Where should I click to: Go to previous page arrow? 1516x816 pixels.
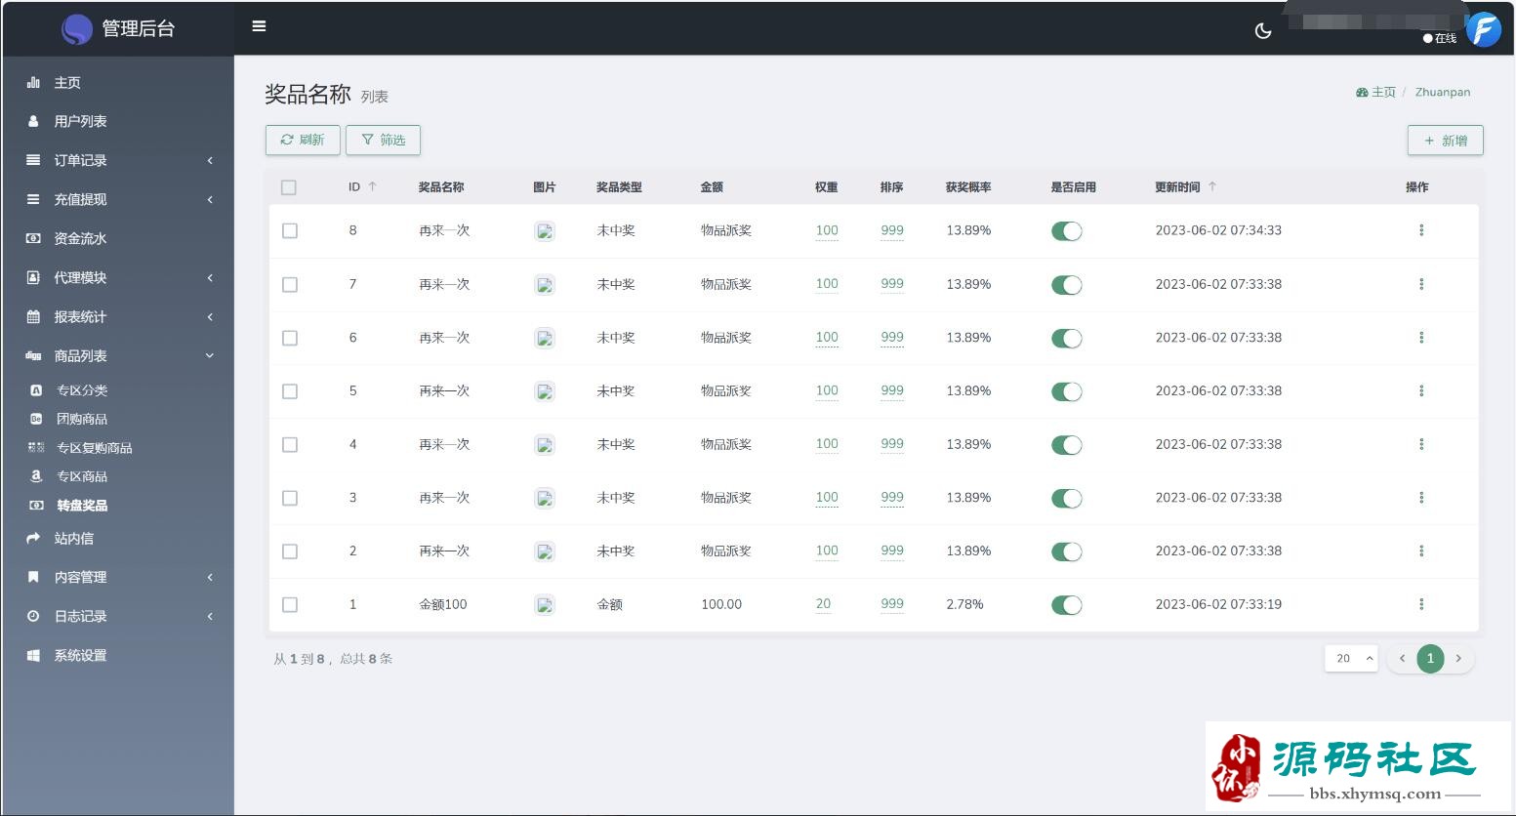1402,659
